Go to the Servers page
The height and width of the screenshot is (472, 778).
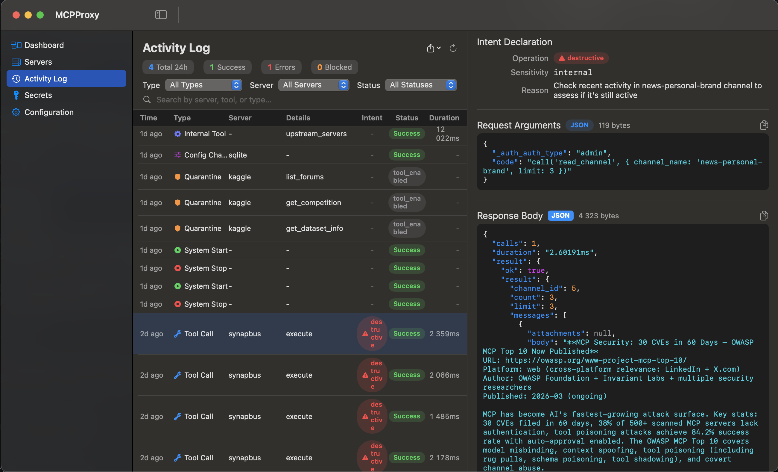pyautogui.click(x=66, y=62)
